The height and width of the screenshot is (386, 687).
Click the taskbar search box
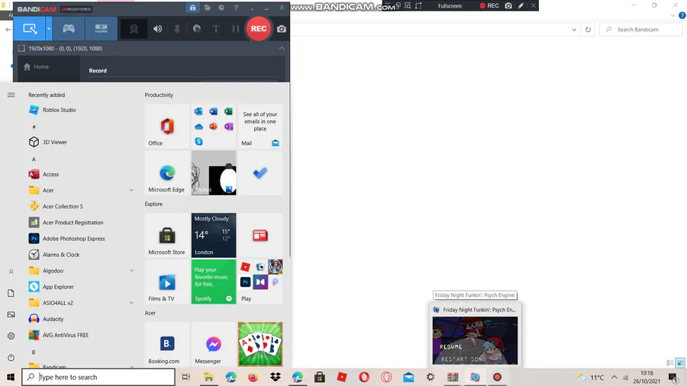[x=98, y=378]
